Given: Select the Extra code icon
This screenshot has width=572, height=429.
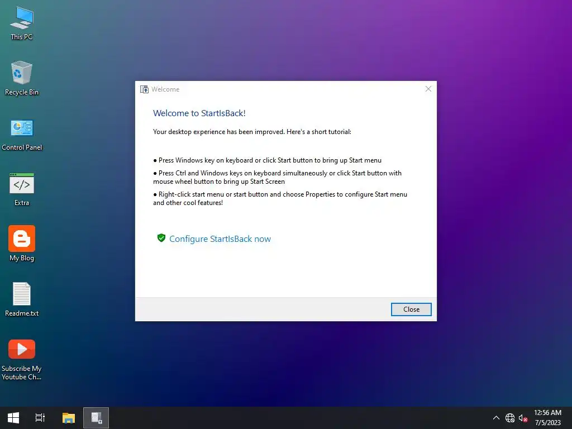Looking at the screenshot, I should click(x=22, y=189).
